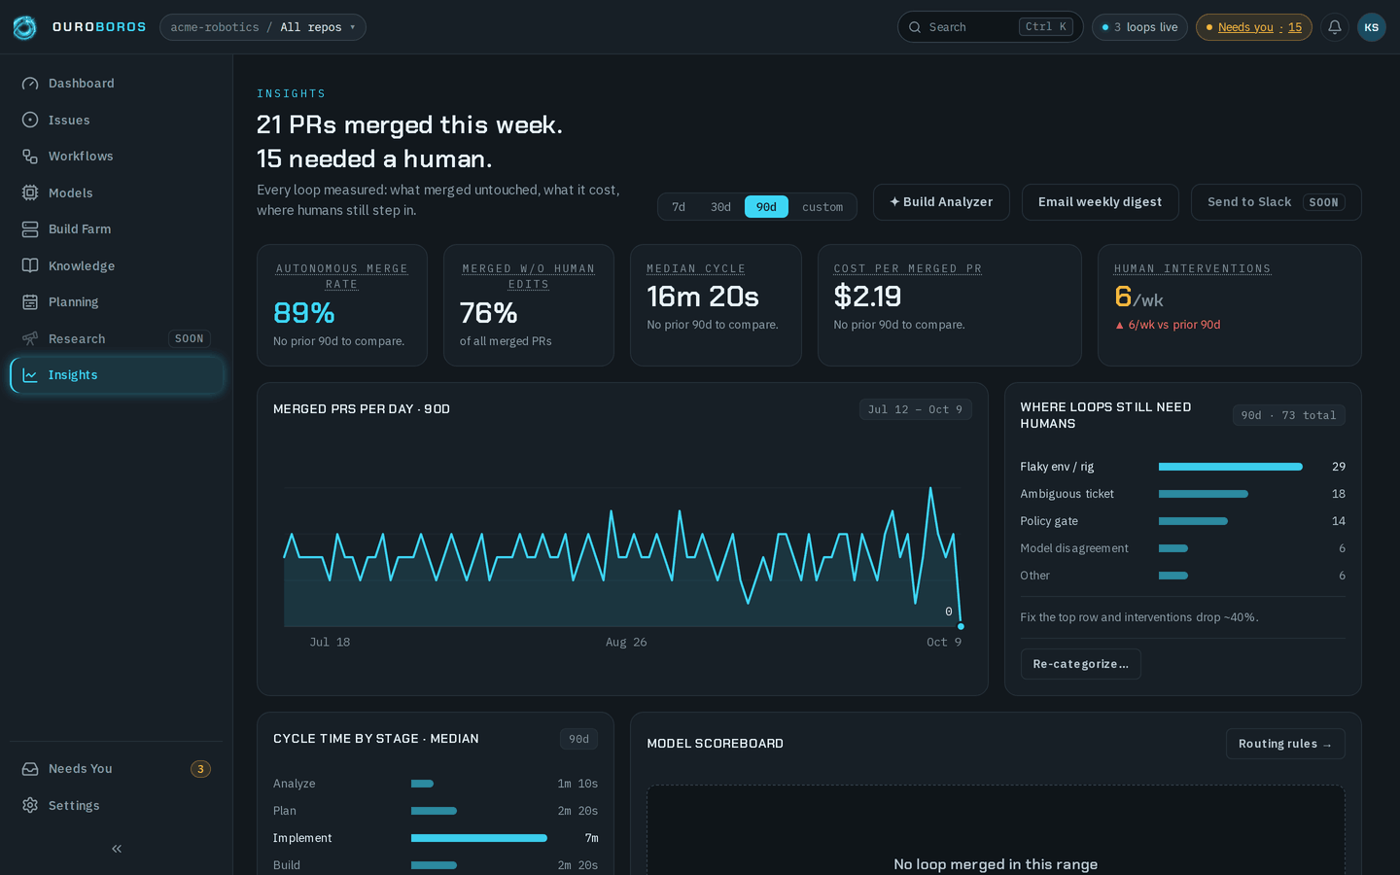Click the Ouroboros logo icon
1400x875 pixels.
(24, 27)
